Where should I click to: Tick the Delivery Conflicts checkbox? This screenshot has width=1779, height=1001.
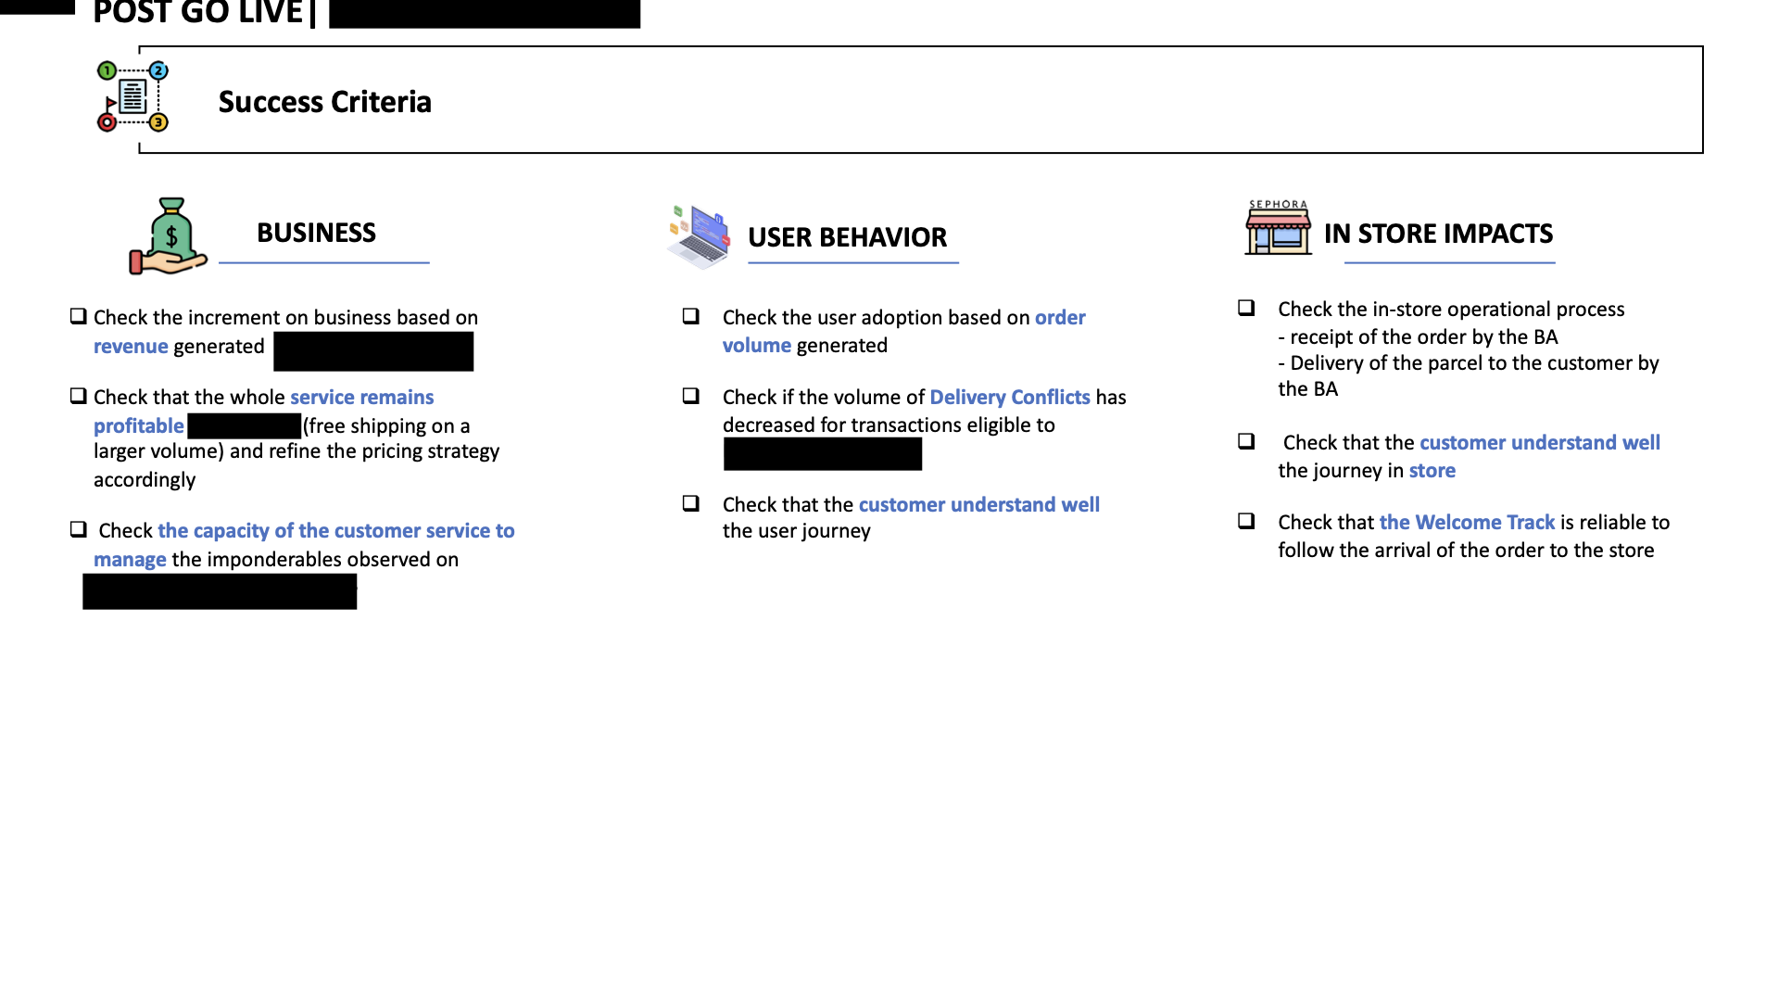691,396
